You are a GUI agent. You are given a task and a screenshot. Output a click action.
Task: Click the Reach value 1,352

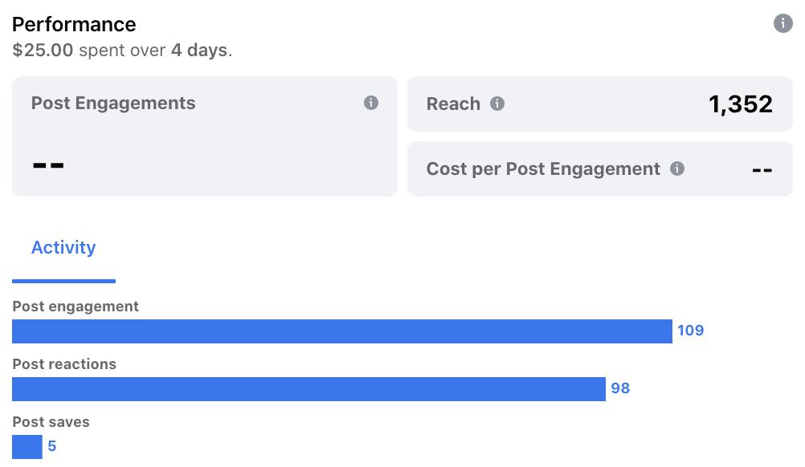(x=740, y=104)
